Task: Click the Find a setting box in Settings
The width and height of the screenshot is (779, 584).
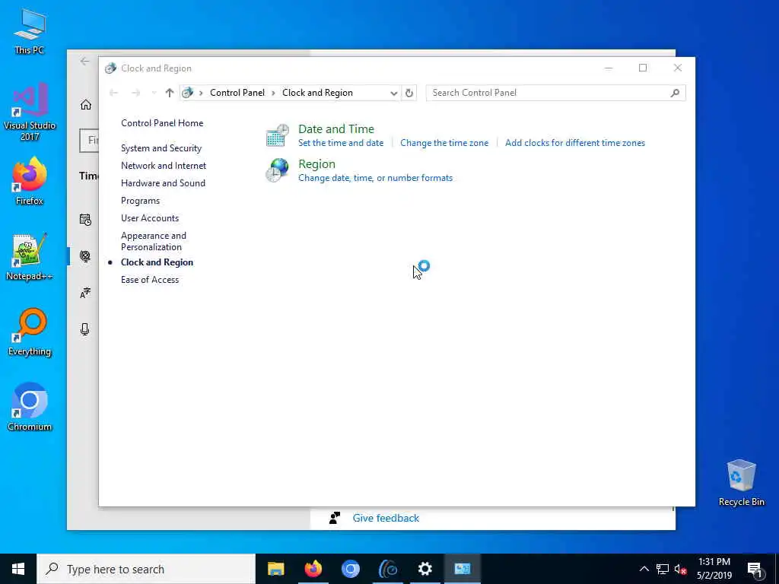Action: click(x=90, y=141)
